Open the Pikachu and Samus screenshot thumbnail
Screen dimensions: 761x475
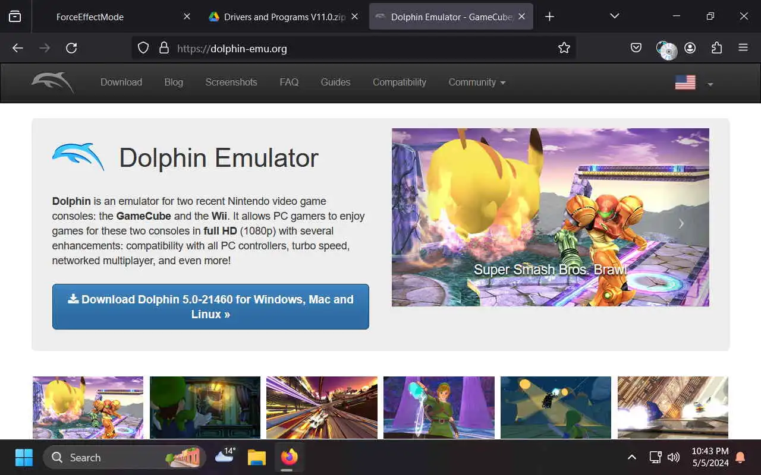click(x=88, y=407)
